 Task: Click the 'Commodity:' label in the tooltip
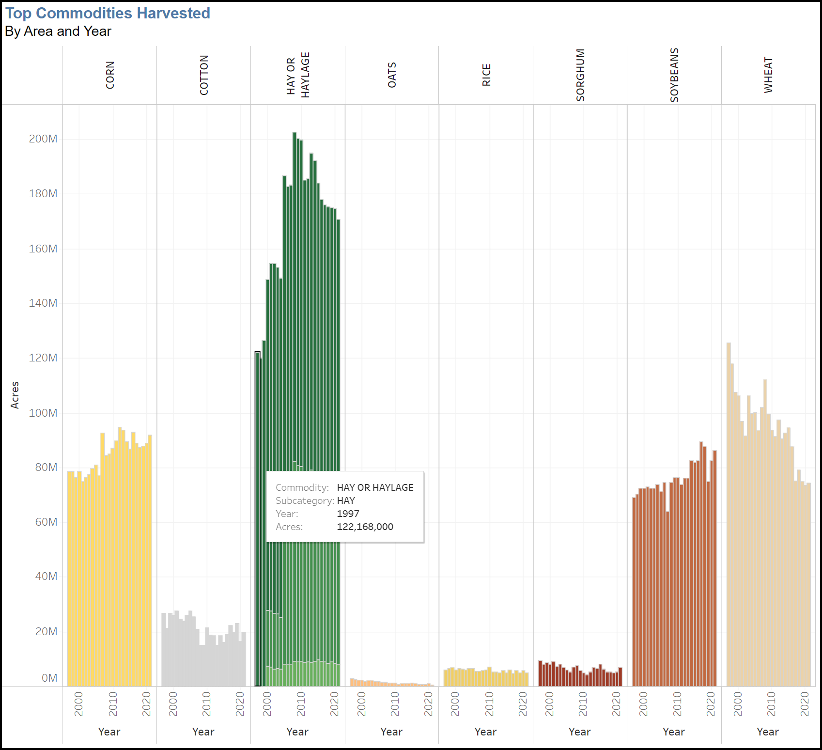coord(302,487)
